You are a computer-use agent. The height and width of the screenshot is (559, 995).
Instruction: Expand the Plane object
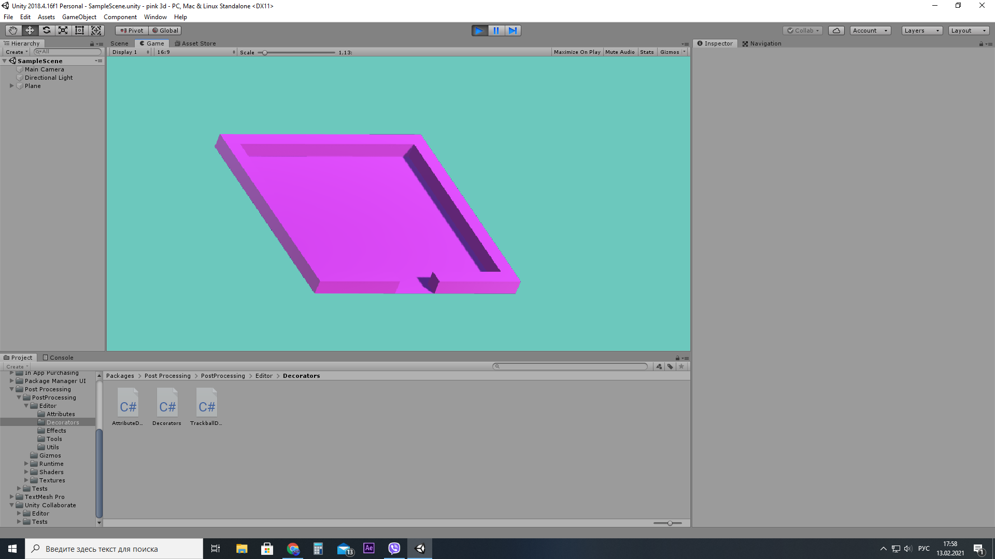[11, 86]
